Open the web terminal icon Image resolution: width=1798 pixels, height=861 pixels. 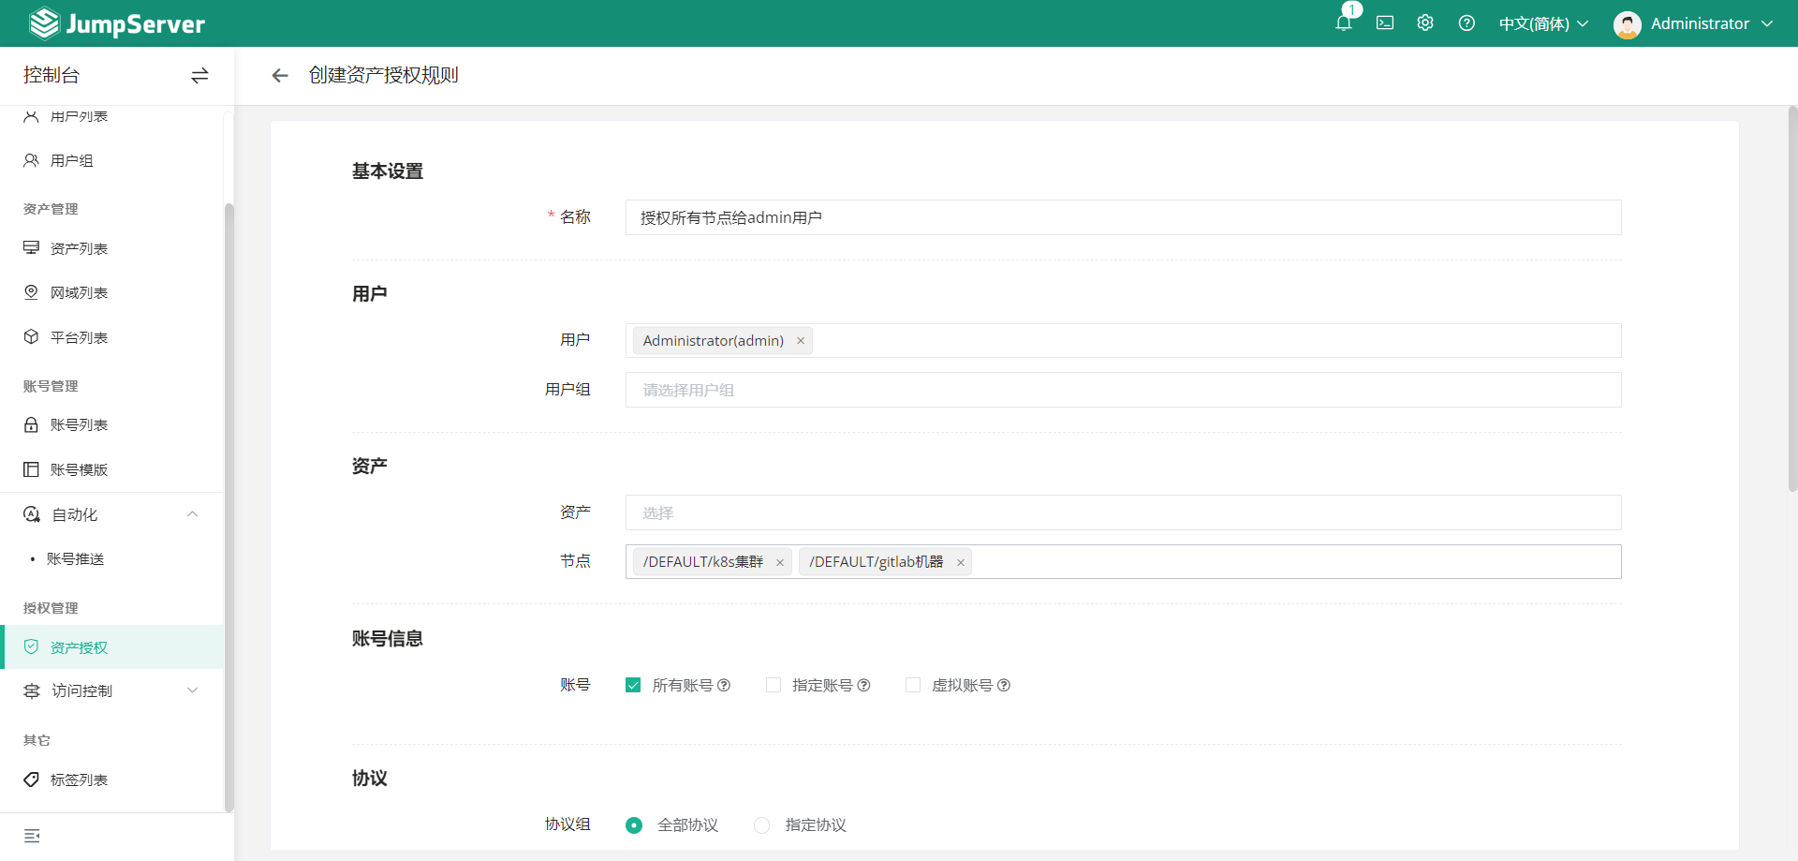point(1385,23)
